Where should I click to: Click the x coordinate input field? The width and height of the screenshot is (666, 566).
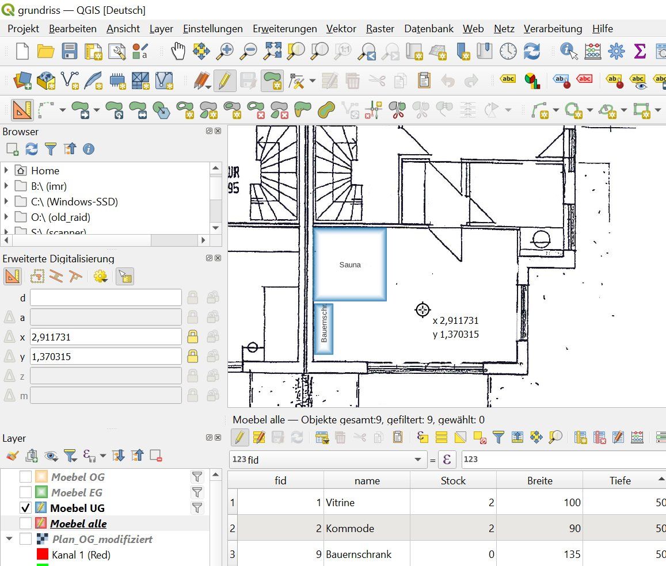pyautogui.click(x=105, y=336)
